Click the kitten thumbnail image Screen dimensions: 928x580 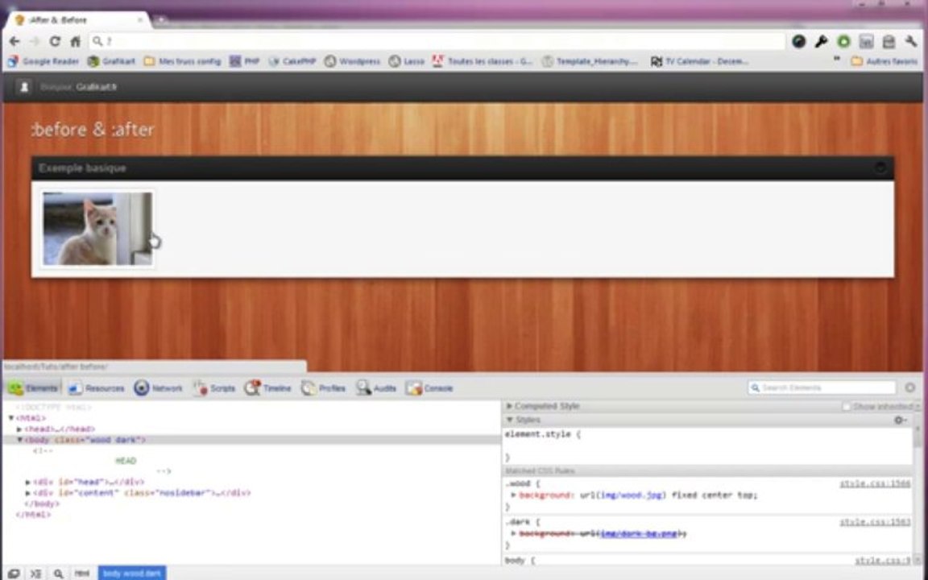pyautogui.click(x=97, y=229)
